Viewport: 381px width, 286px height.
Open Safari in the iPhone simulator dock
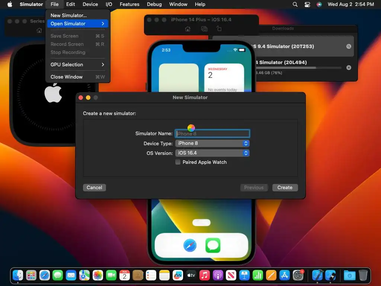[190, 245]
